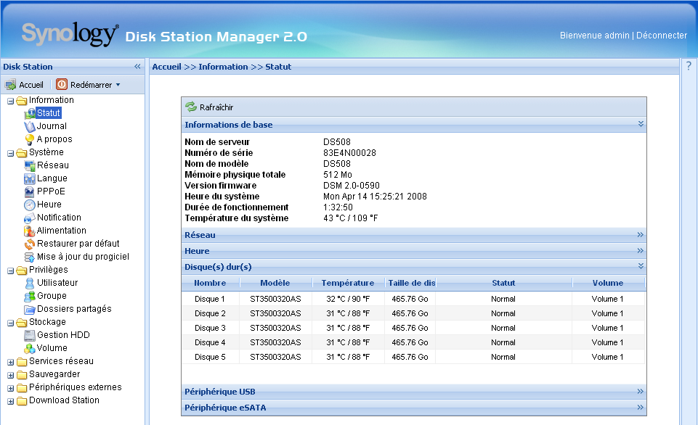Image resolution: width=698 pixels, height=425 pixels.
Task: Open the Gestion HDD drive icon
Action: pyautogui.click(x=29, y=335)
